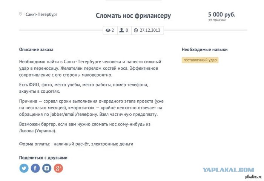Open the 'Сломать нос фрилансеру' title

133,16
